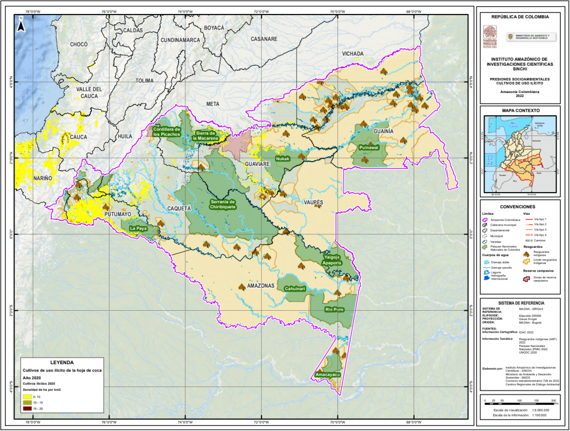The width and height of the screenshot is (570, 431).
Task: Click the PUTUMAYO department label
Action: pos(118,214)
